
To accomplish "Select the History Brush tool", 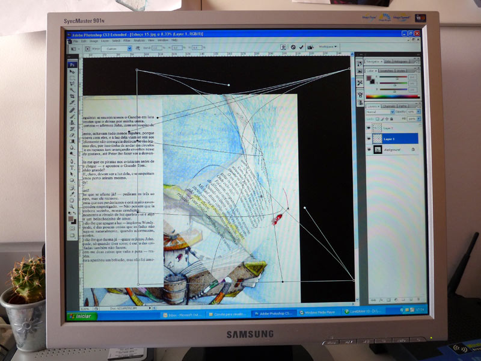I will point(72,129).
